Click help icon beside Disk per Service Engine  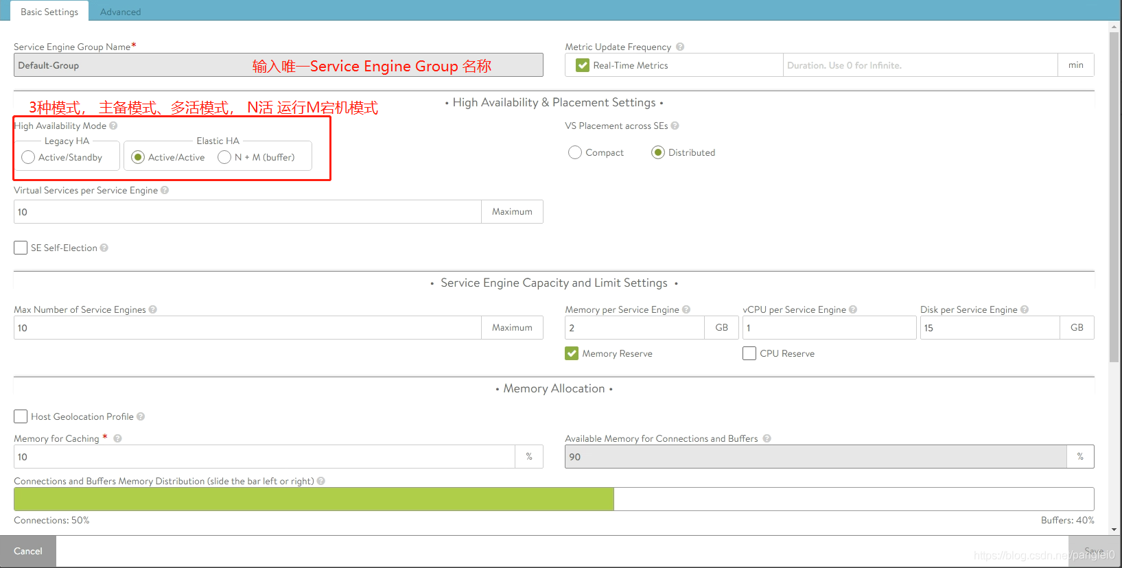[x=1025, y=309]
